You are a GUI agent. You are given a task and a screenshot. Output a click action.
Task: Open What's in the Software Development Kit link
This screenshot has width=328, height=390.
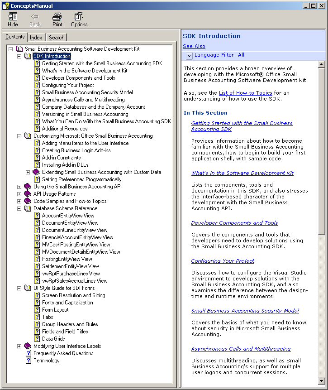pyautogui.click(x=242, y=173)
